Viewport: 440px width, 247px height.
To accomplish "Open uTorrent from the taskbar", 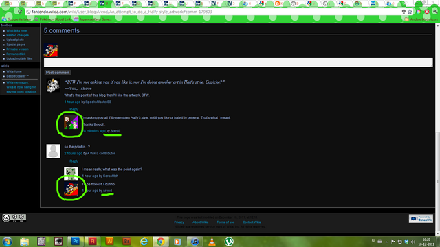I will (229, 242).
